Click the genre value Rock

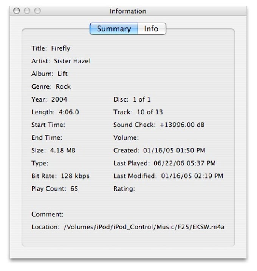point(63,86)
